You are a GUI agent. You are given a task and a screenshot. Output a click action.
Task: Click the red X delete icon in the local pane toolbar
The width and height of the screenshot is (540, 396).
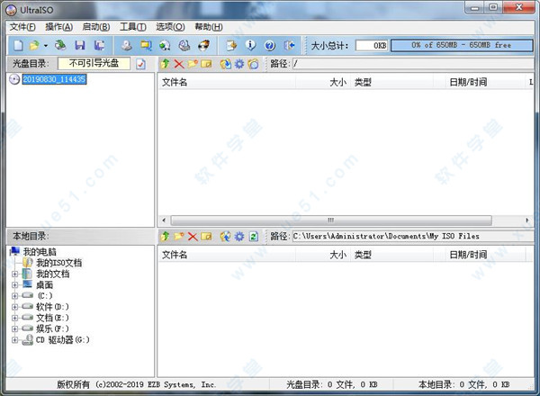[193, 237]
